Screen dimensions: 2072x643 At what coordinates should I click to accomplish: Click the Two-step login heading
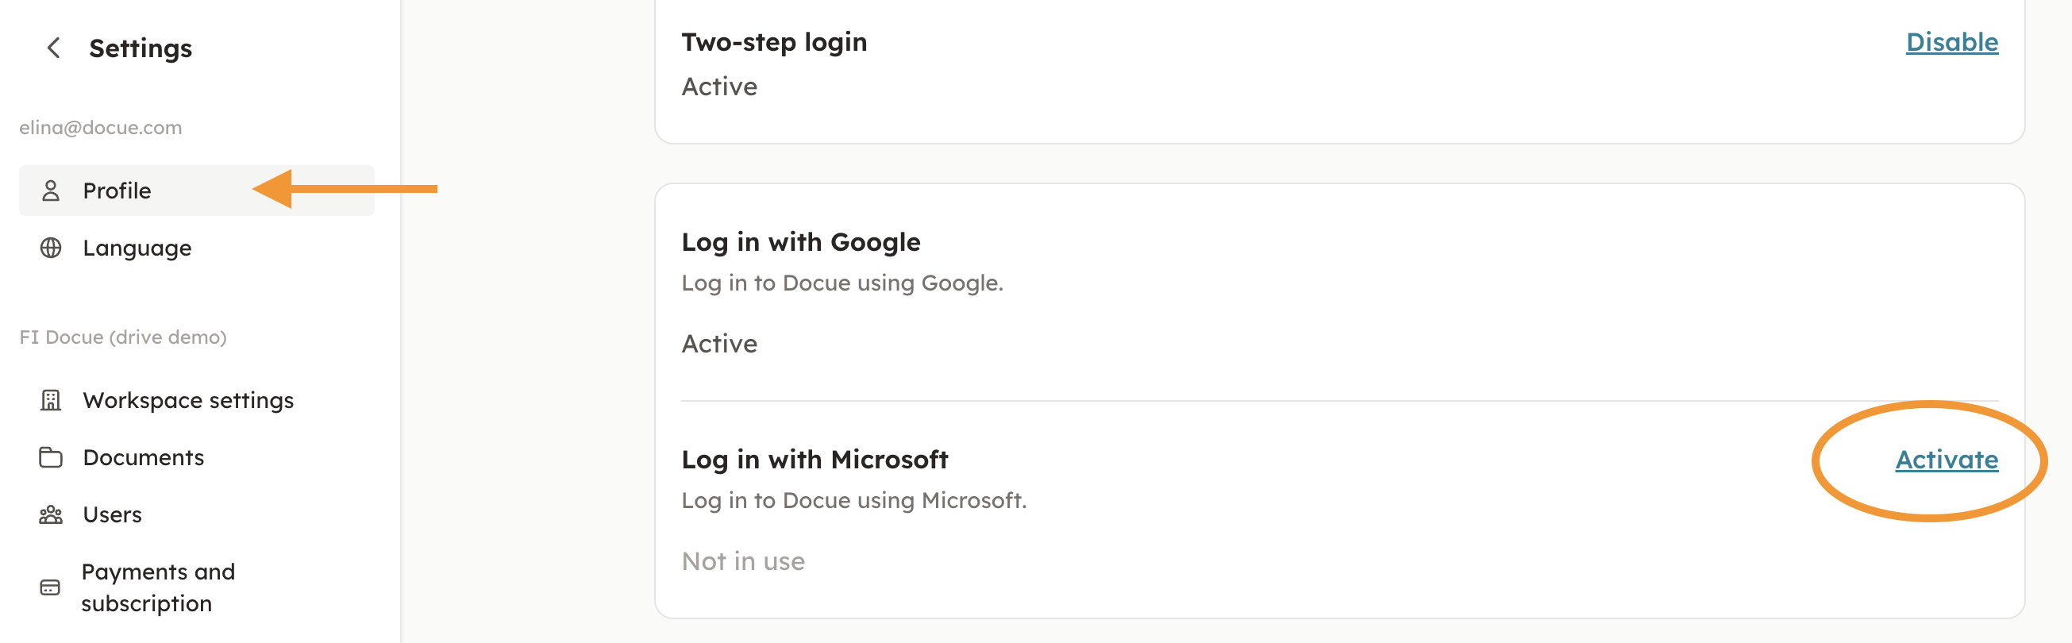click(x=774, y=42)
